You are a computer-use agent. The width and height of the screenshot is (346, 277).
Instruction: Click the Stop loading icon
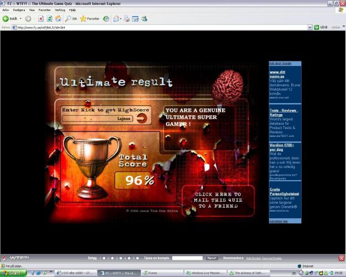tap(42, 19)
